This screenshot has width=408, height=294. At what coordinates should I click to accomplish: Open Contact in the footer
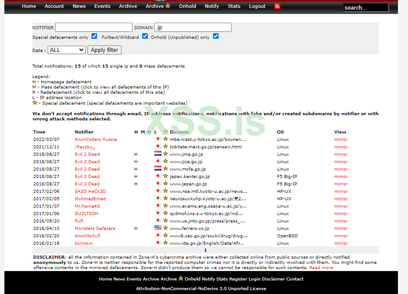tap(295, 279)
